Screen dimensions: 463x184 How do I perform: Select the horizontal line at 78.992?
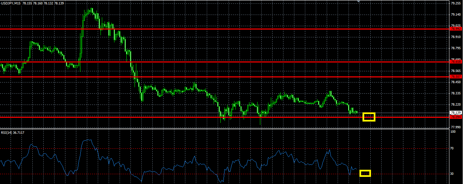(225, 29)
